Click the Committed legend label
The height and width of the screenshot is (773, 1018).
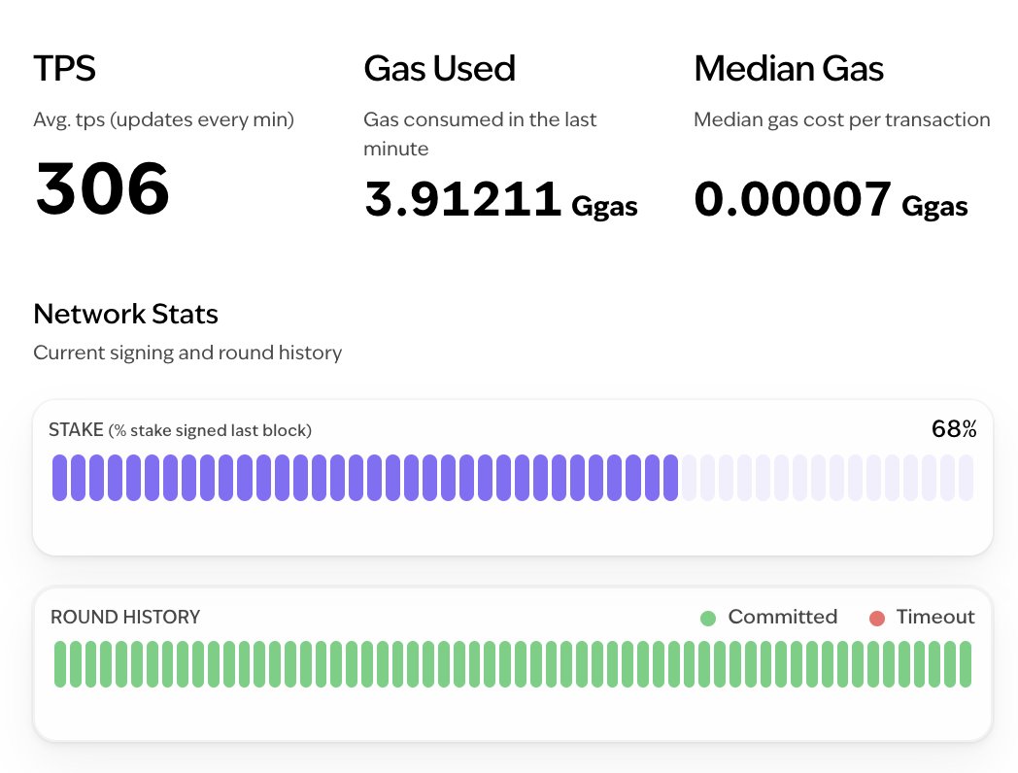coord(783,617)
